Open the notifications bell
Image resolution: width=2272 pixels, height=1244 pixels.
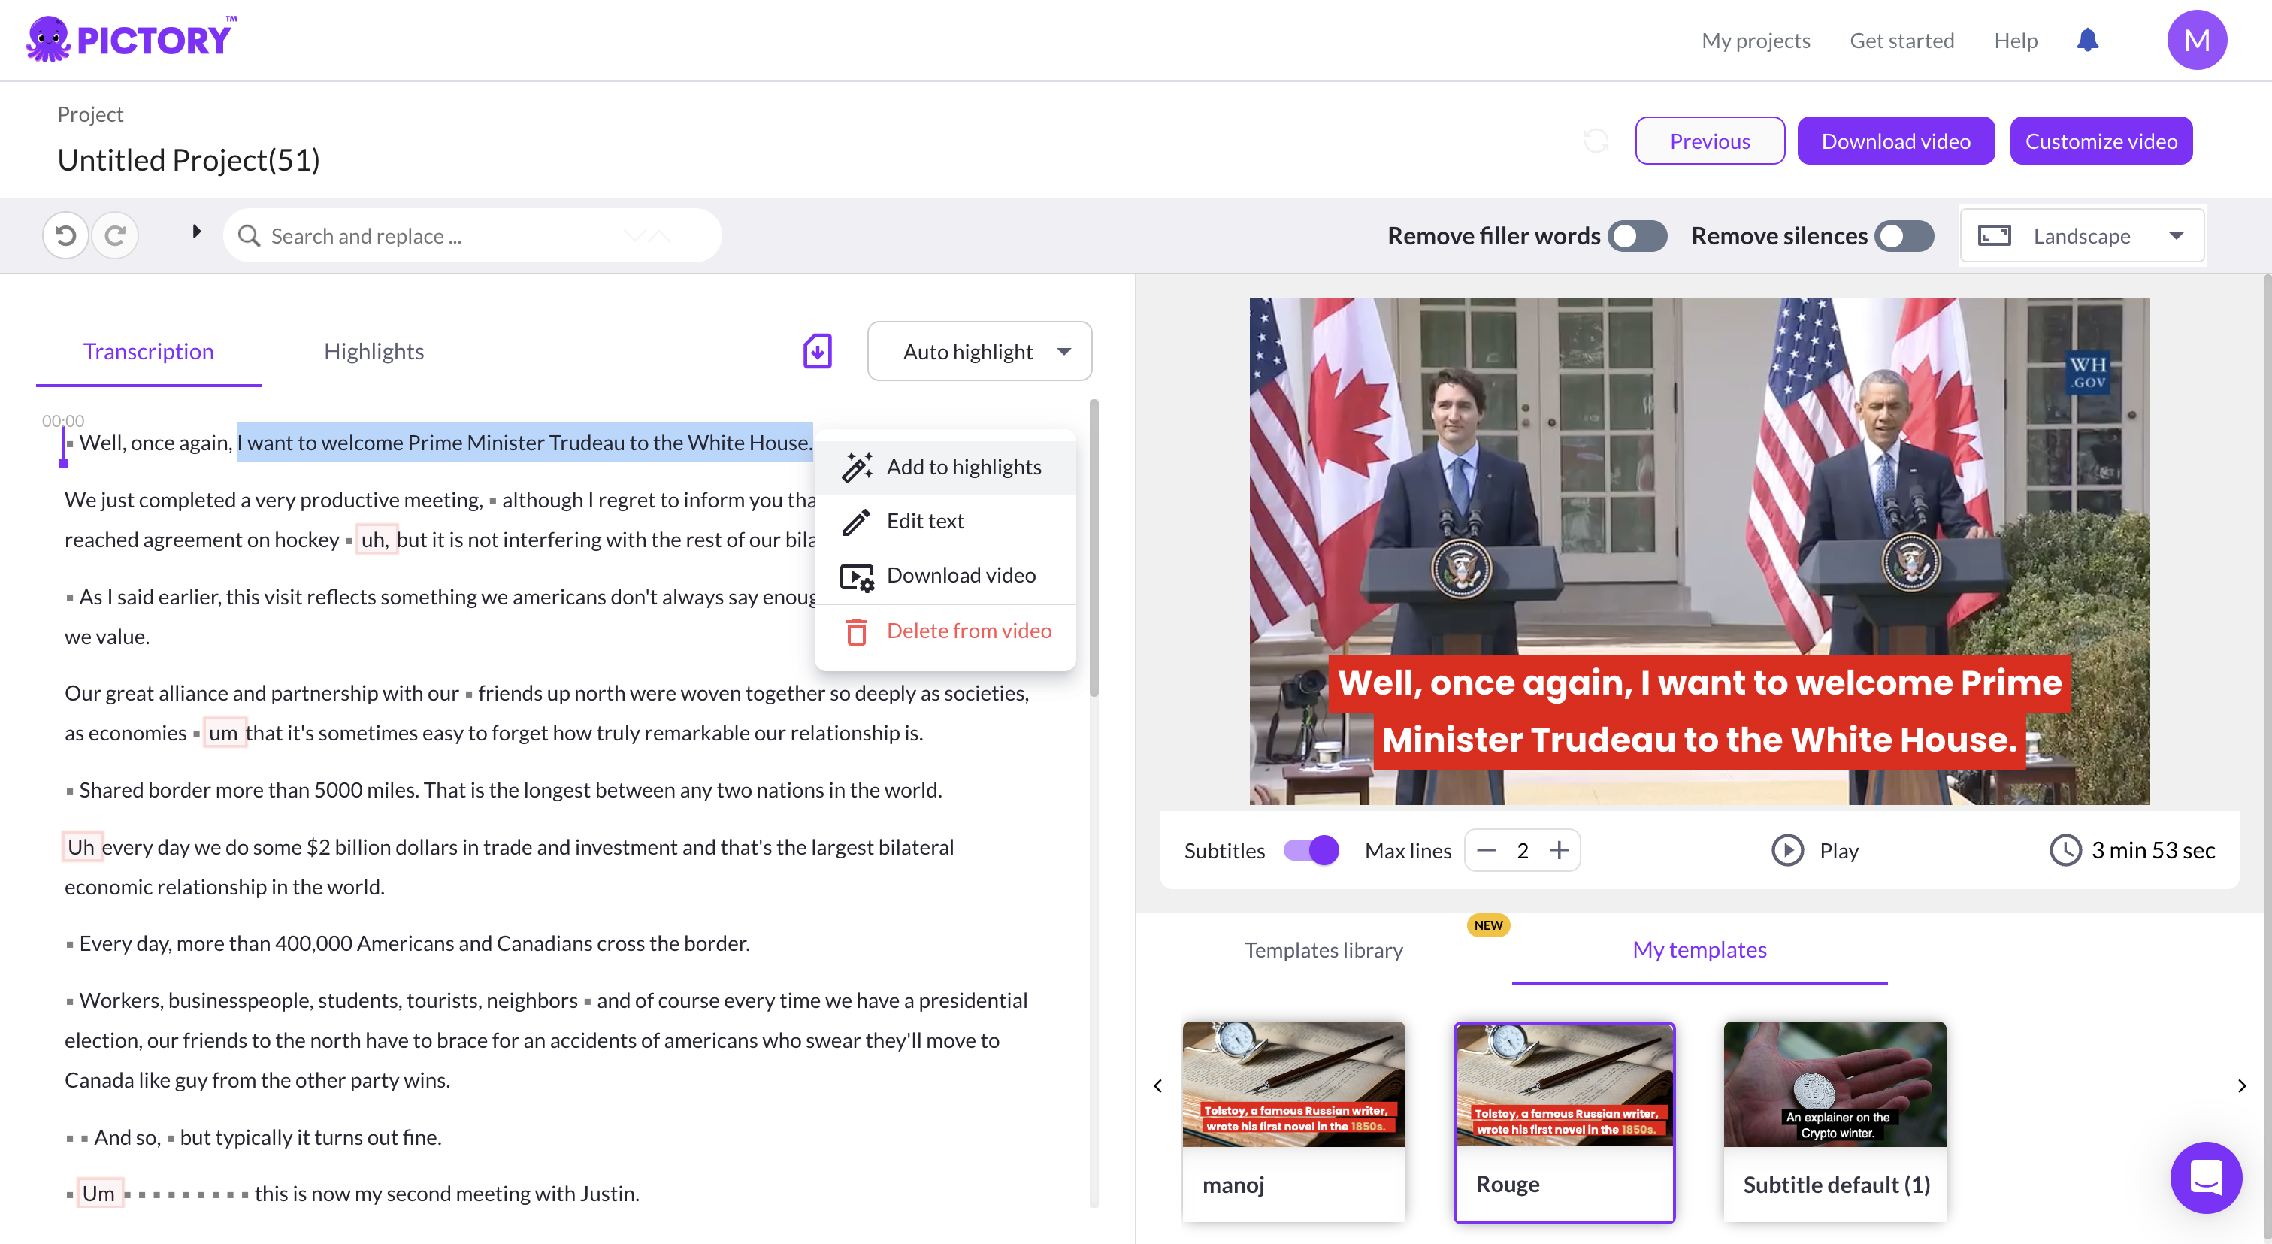(x=2087, y=41)
